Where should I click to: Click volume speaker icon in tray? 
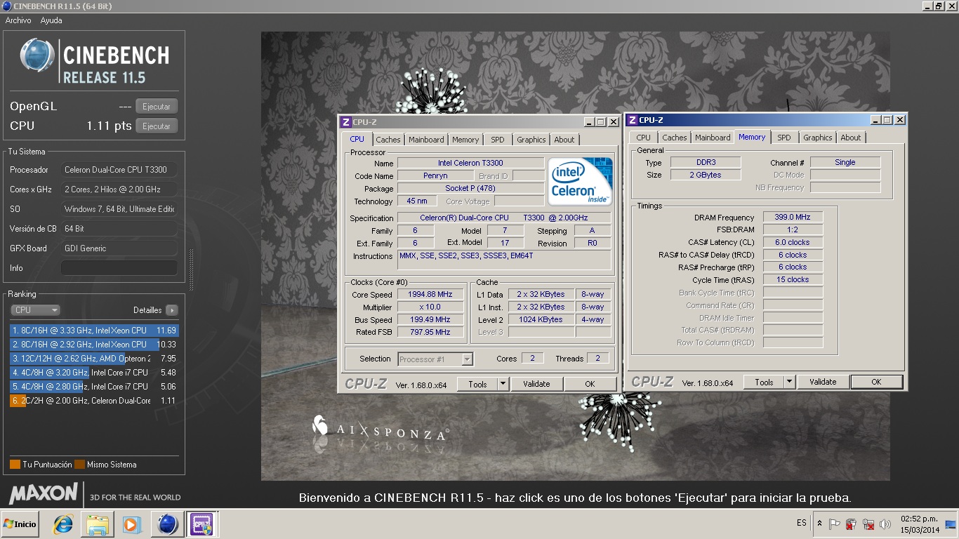(x=885, y=524)
